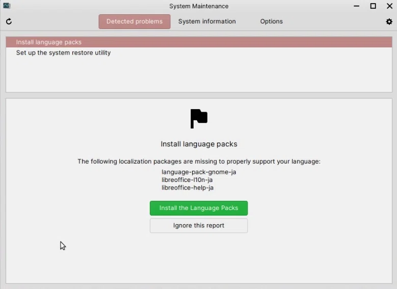The height and width of the screenshot is (289, 397).
Task: Click the missing localization packages description text
Action: tap(199, 162)
